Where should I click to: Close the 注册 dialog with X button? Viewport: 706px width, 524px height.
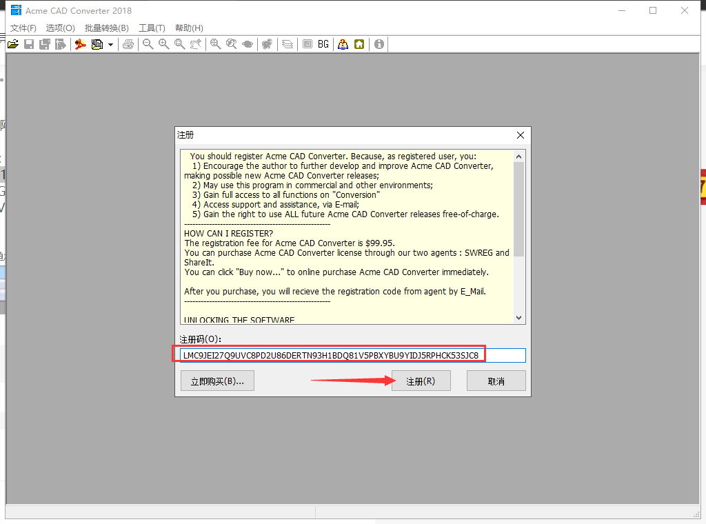pos(521,135)
